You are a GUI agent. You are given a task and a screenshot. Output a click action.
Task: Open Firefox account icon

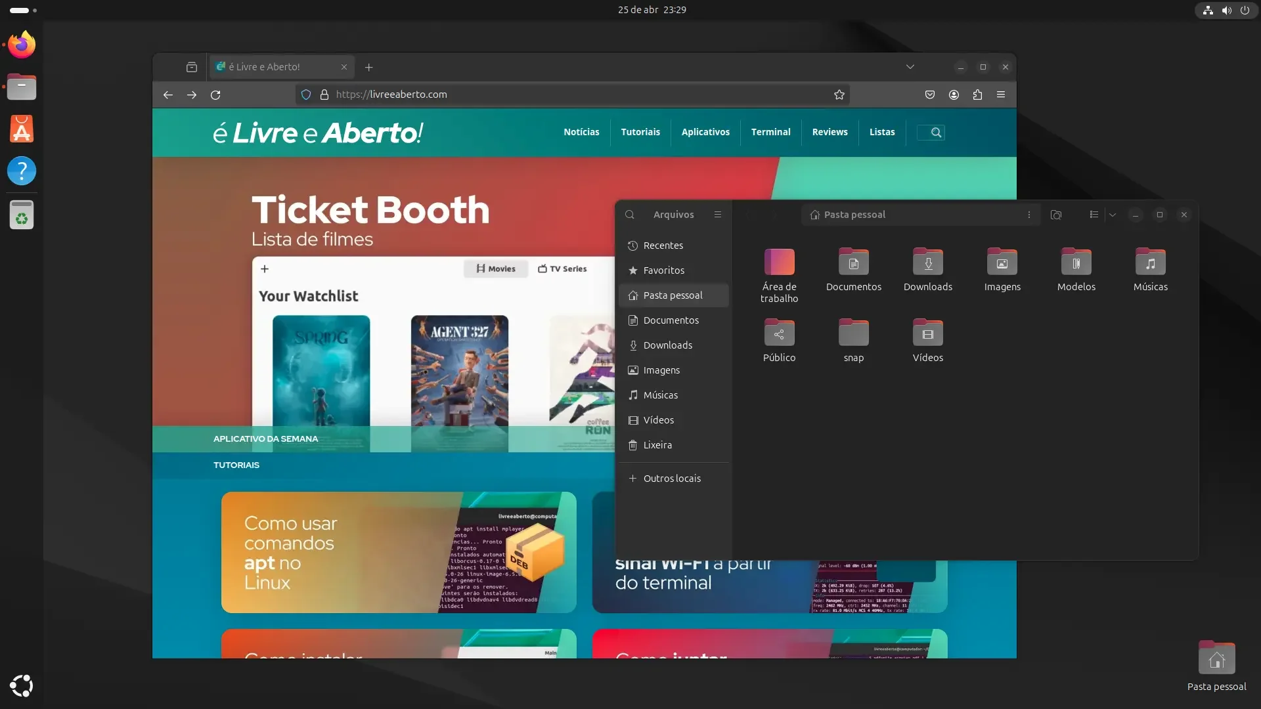pos(954,95)
